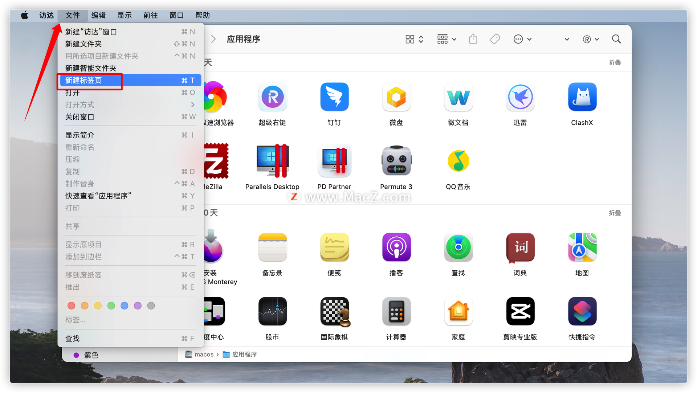This screenshot has width=697, height=393.
Task: Open the 微文档 app icon
Action: pos(458,97)
